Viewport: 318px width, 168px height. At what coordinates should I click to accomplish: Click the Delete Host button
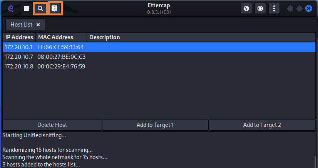pos(52,125)
